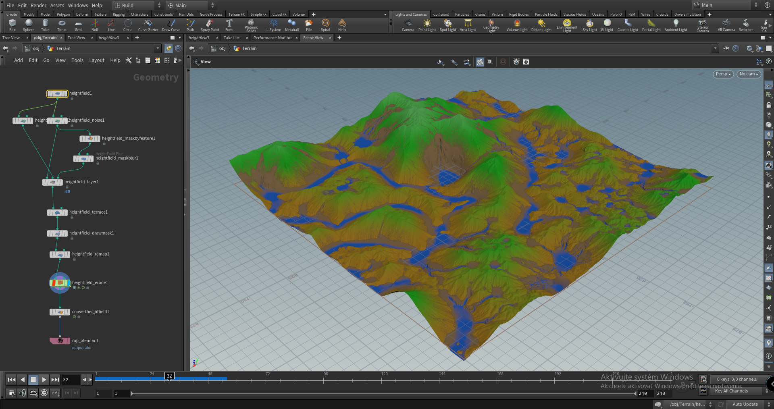Add a new pane tab beside Scene View
774x409 pixels.
(x=339, y=38)
